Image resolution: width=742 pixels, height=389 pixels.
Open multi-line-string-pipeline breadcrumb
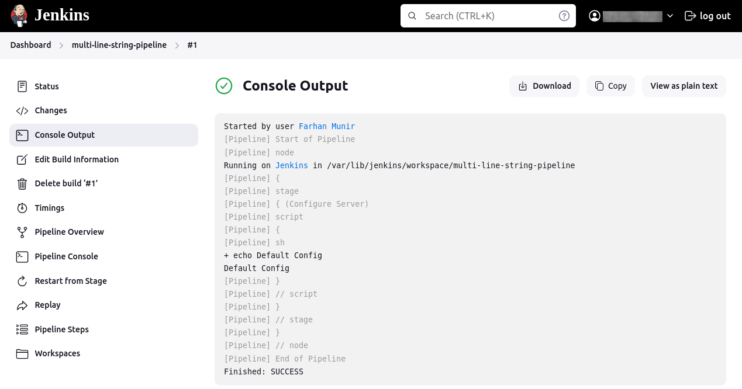click(119, 45)
